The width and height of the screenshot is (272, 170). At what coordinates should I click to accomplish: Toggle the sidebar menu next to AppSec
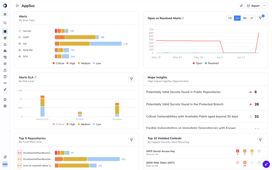point(17,6)
